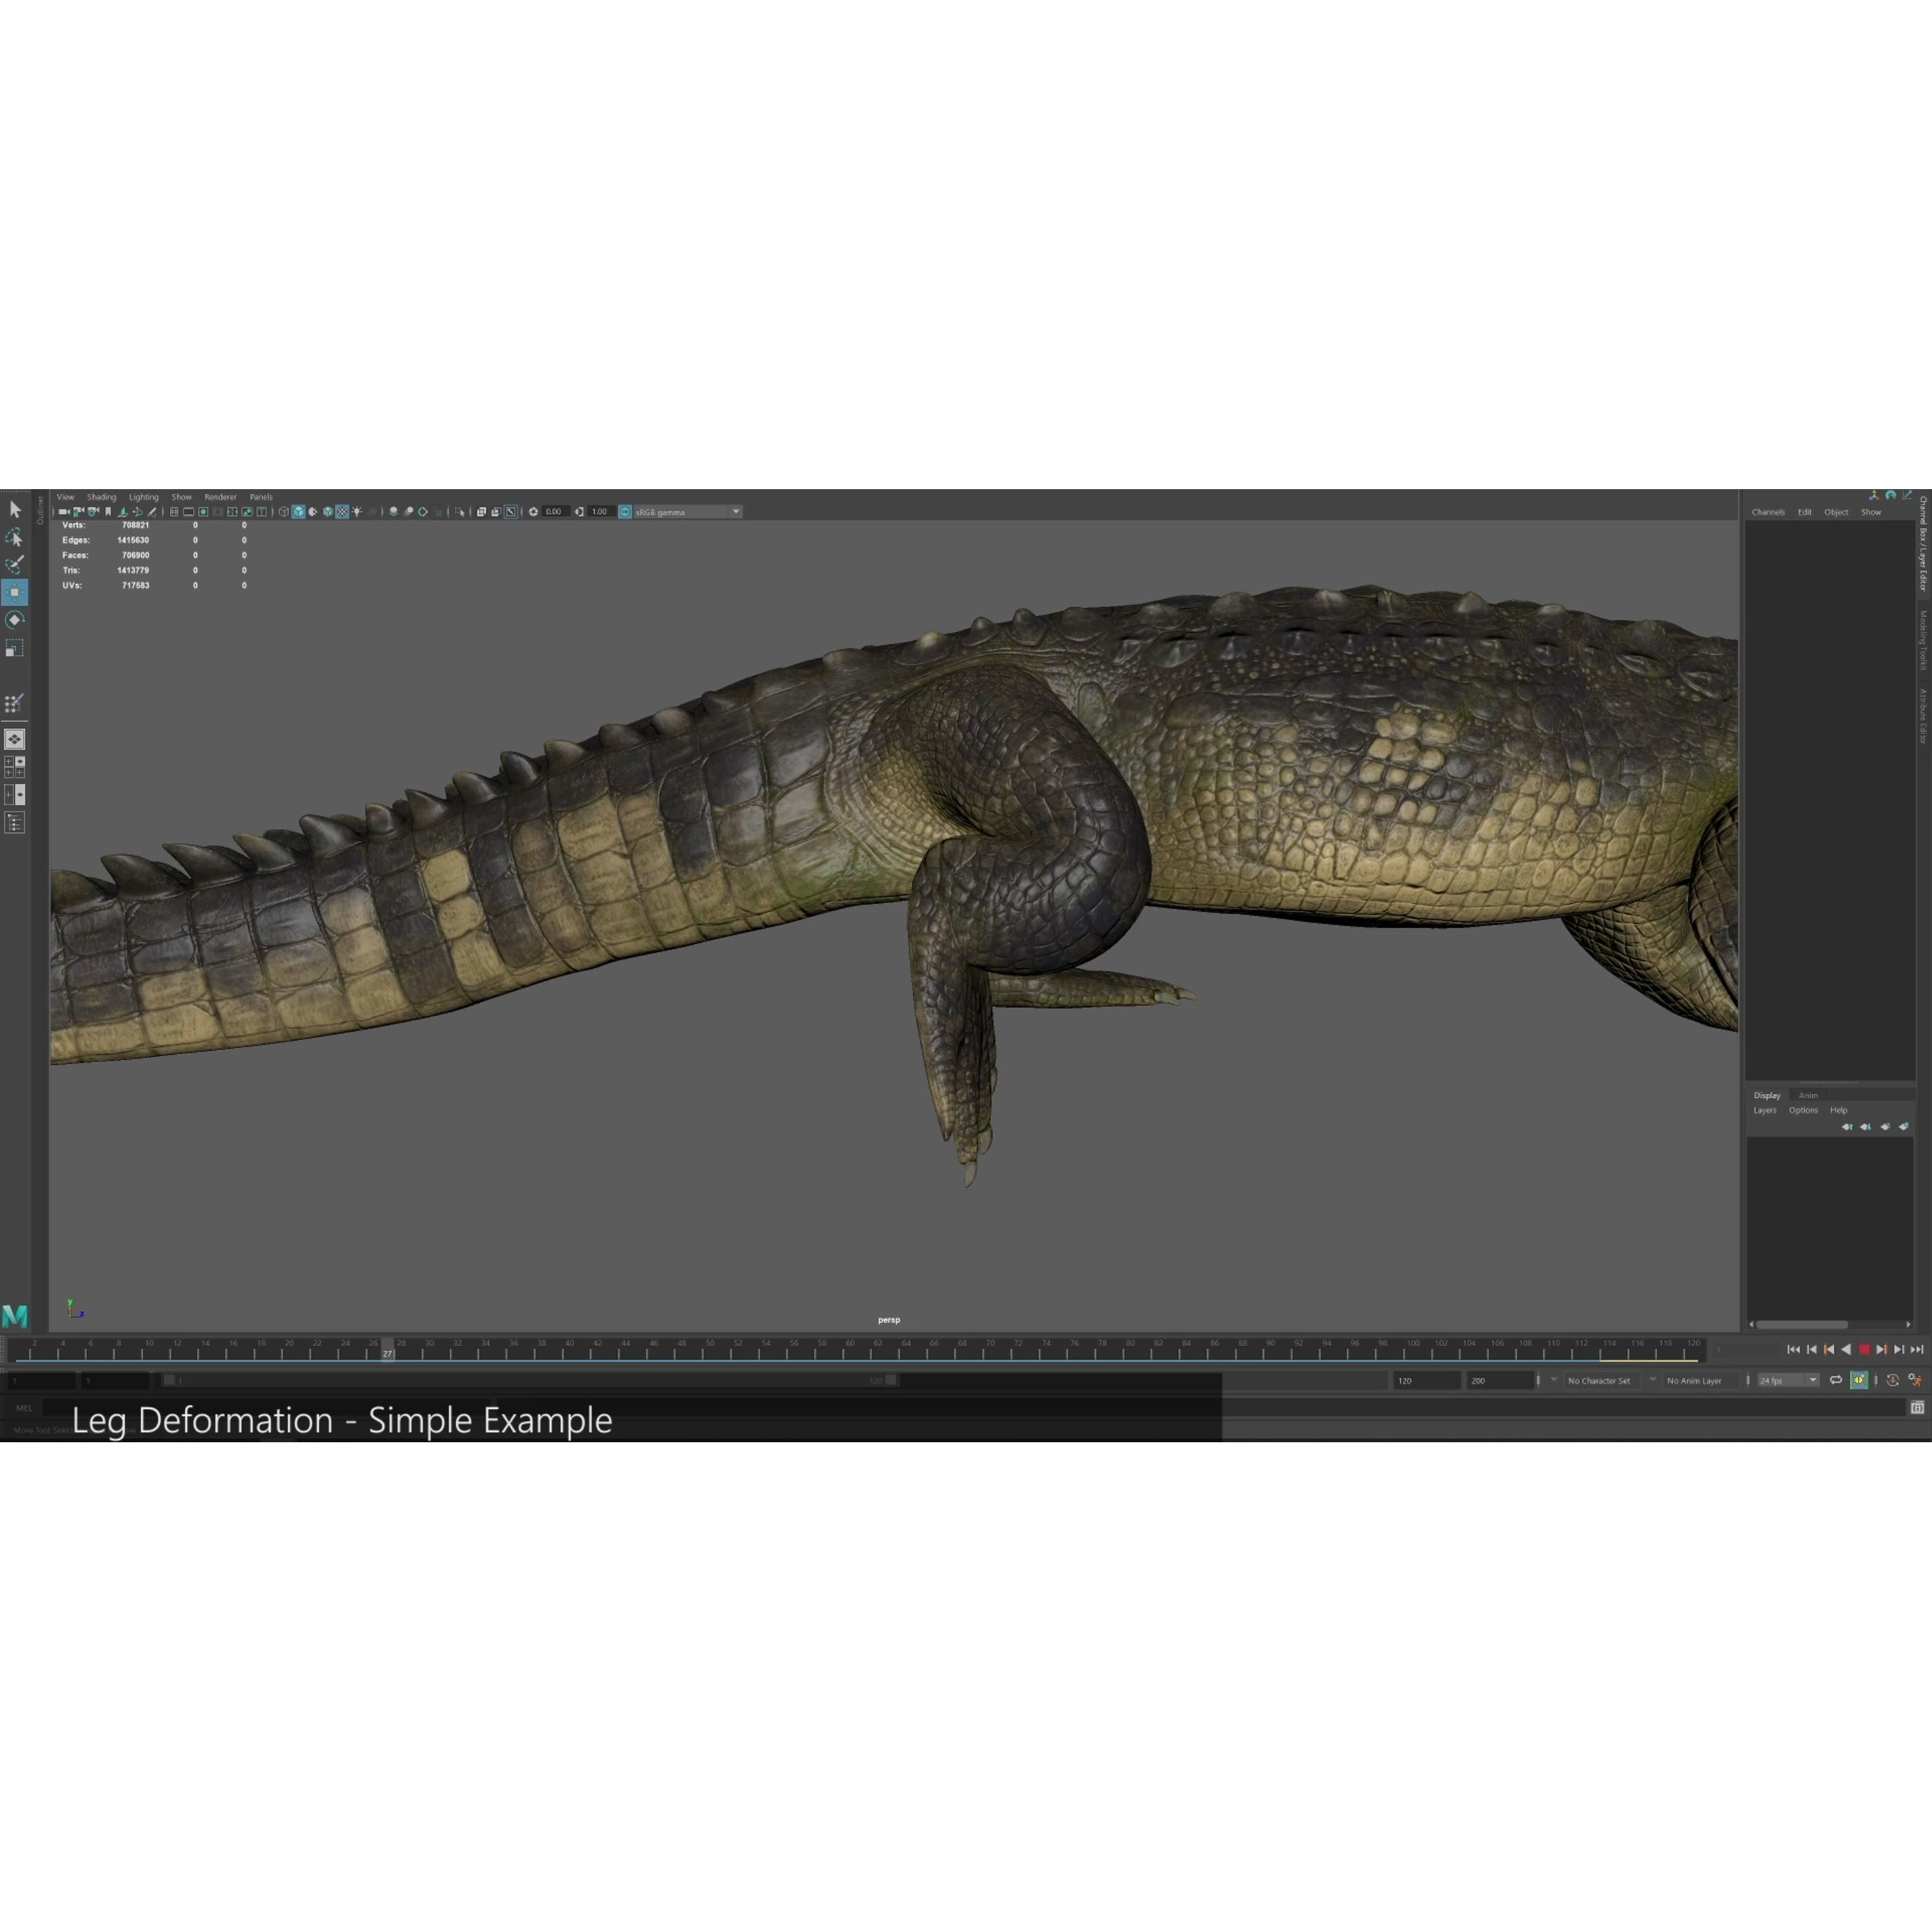This screenshot has width=1932, height=1932.
Task: Step back one frame
Action: tap(1811, 1350)
